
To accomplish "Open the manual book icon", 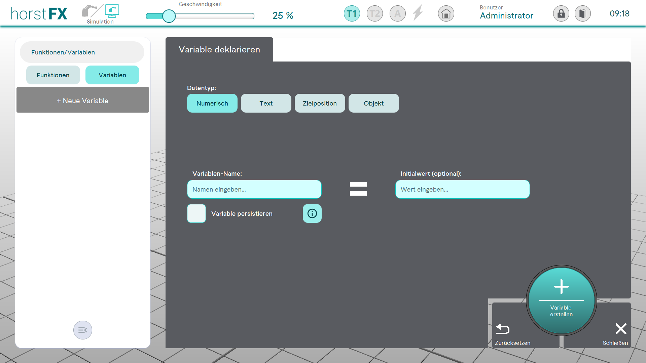I will tap(582, 14).
